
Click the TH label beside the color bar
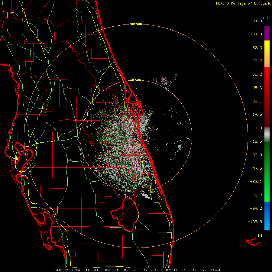259,235
